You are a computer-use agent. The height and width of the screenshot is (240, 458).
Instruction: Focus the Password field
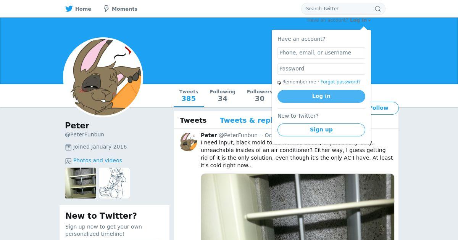pos(321,69)
